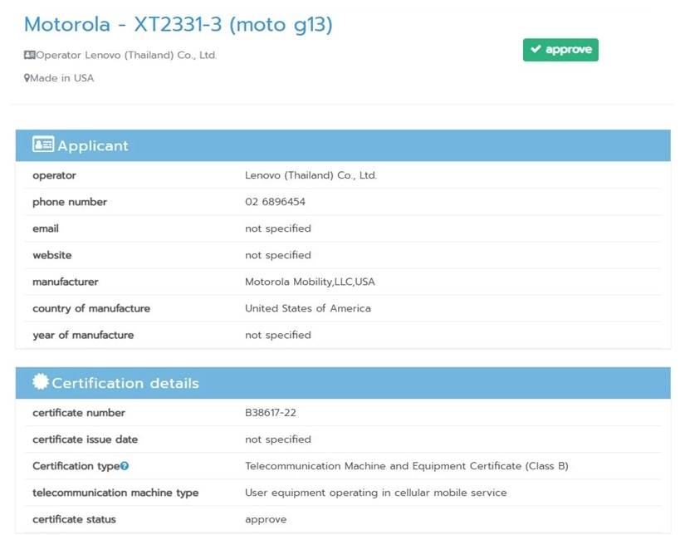
Task: Click the "website" row label
Action: point(52,255)
